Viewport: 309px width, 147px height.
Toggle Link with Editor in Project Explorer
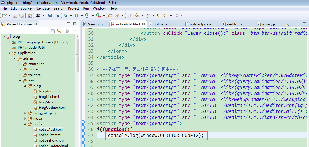tap(59, 31)
